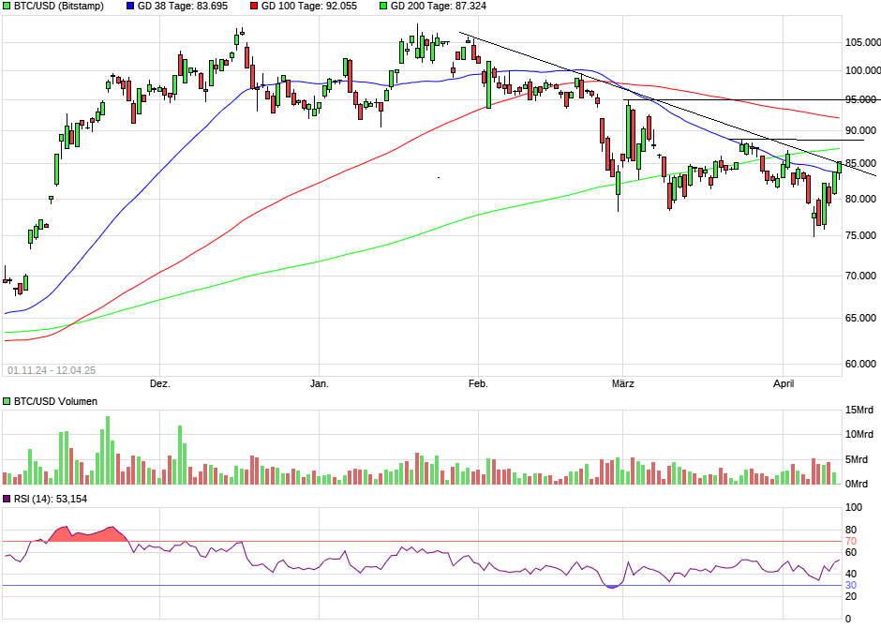Screen dimensions: 881x628
Task: Click the purple RSI legend swatch
Action: pyautogui.click(x=7, y=499)
